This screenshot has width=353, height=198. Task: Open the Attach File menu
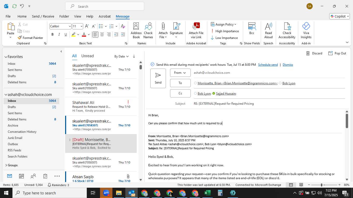[163, 31]
